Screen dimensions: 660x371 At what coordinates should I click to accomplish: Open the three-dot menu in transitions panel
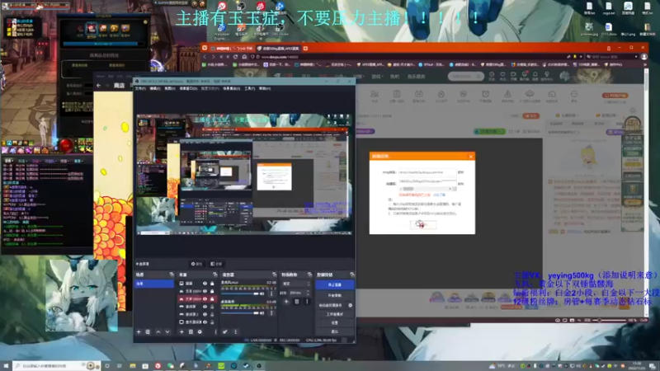pos(307,302)
